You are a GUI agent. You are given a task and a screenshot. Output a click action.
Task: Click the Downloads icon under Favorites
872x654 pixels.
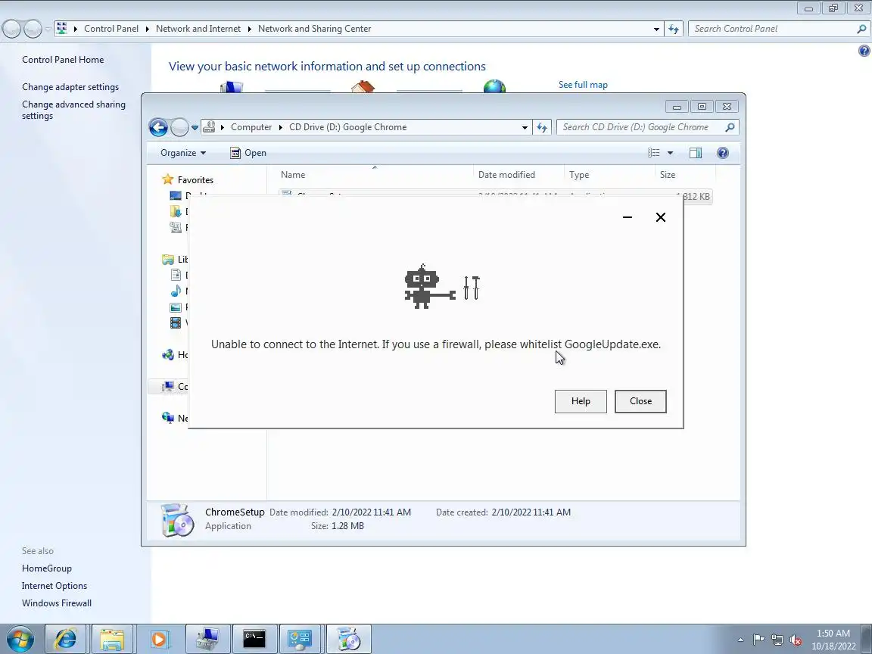pos(175,211)
